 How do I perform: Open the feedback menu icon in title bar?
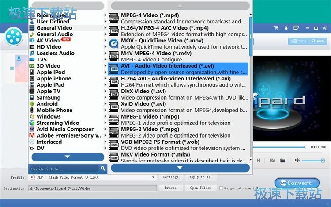pos(296,28)
